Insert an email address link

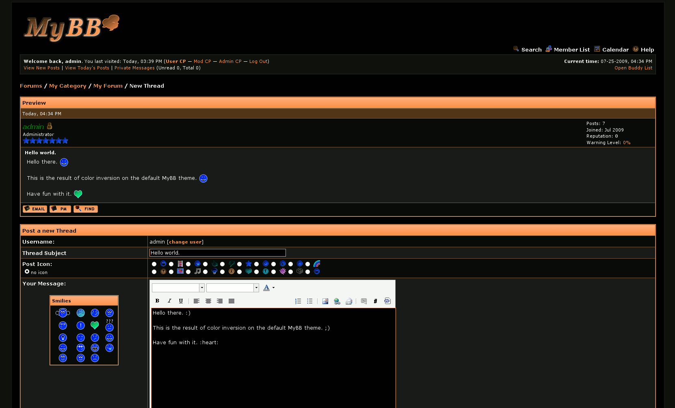tap(348, 301)
